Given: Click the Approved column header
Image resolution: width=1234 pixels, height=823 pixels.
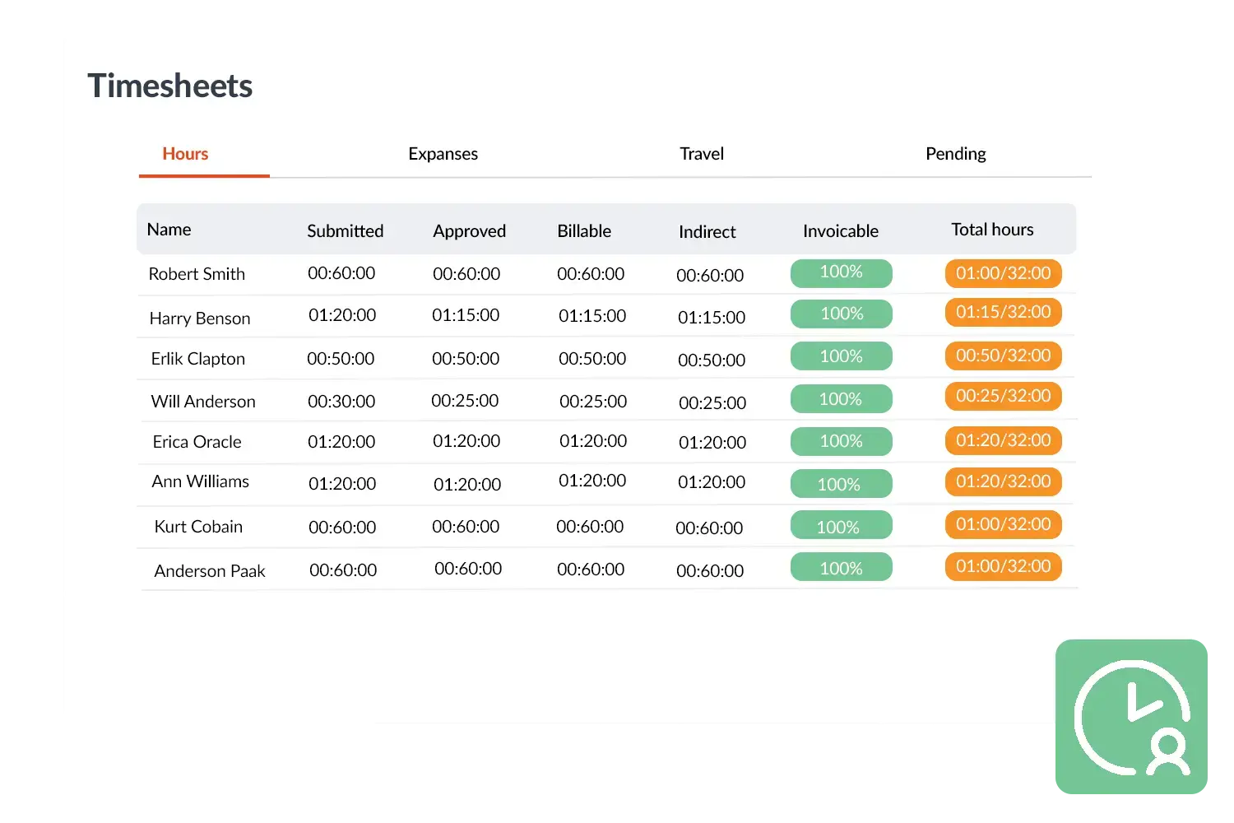Looking at the screenshot, I should coord(469,231).
